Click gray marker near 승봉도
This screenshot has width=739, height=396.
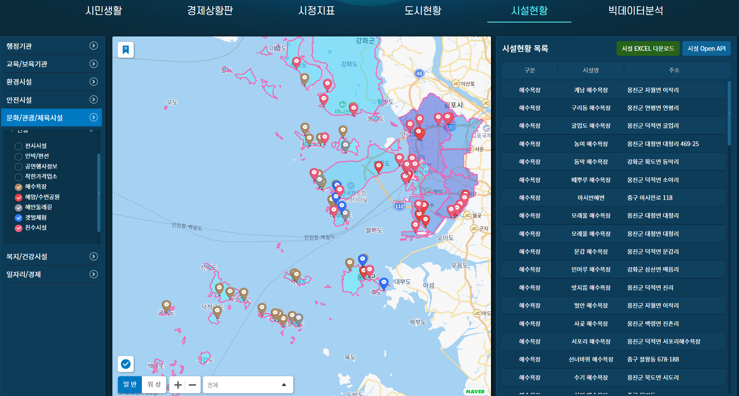(299, 319)
